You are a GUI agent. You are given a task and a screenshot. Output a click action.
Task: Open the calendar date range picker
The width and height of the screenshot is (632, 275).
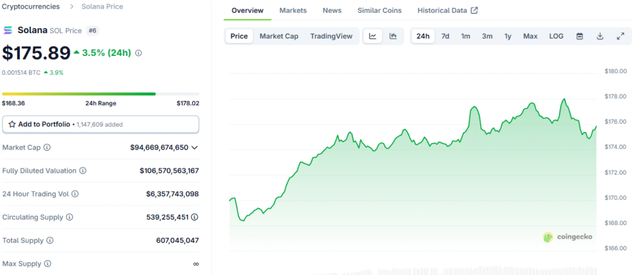[580, 36]
